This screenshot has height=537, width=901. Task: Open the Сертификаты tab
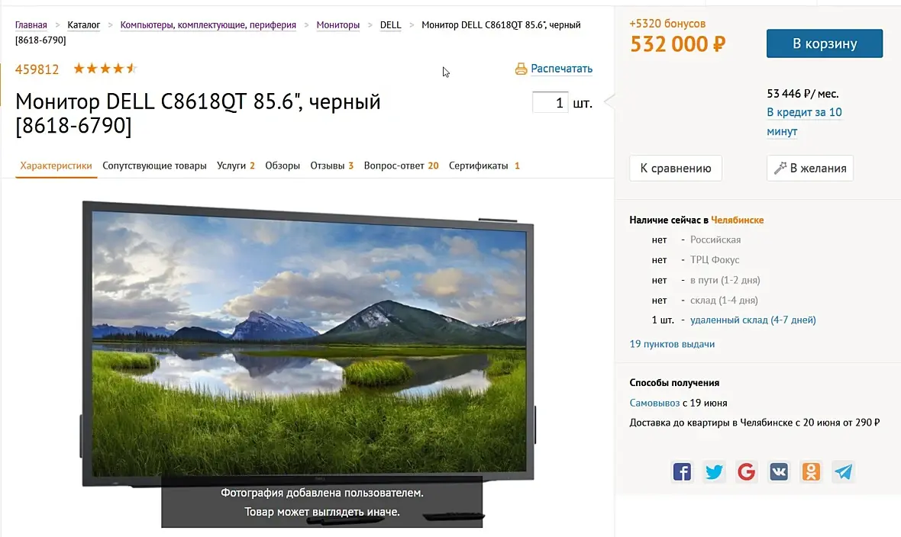(x=484, y=166)
